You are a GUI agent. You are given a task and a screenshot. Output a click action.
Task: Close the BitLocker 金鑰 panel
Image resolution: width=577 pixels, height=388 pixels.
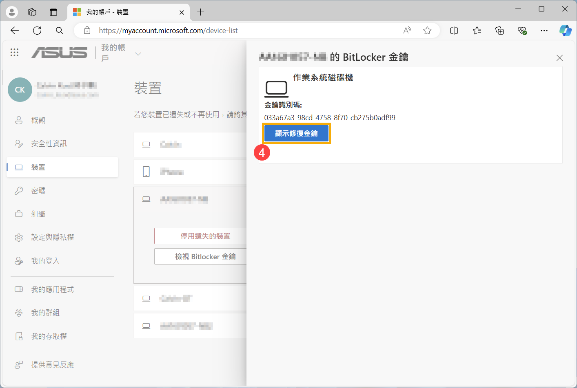pos(559,58)
